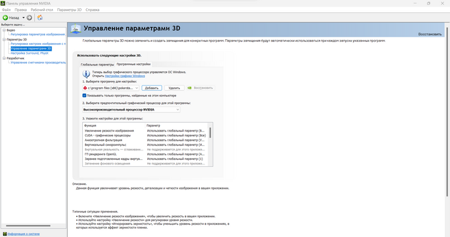Open Информация о системе link

(24, 234)
